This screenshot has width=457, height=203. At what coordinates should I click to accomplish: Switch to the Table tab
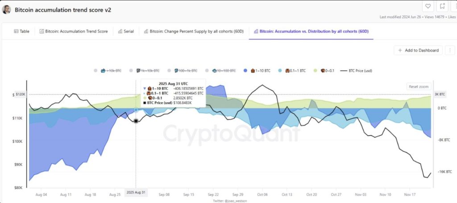21,31
